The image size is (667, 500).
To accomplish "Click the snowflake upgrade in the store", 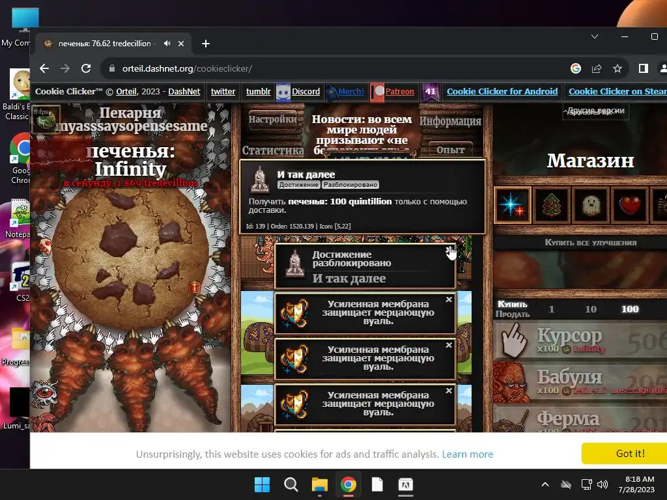I will 512,205.
